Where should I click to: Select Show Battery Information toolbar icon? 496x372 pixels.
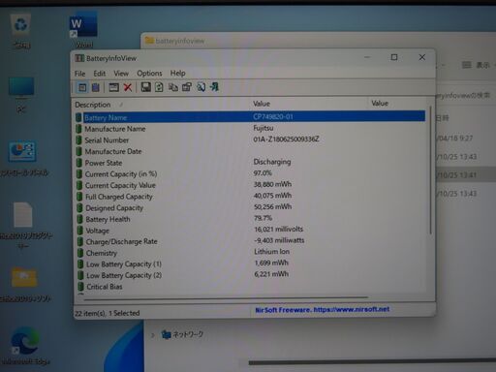82,87
